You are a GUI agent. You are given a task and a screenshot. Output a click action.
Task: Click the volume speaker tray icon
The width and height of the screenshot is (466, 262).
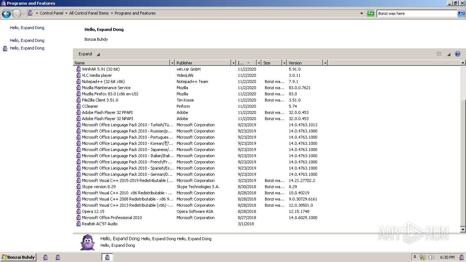click(x=431, y=257)
